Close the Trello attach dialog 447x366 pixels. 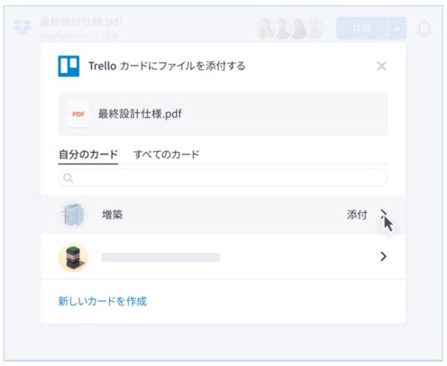381,66
